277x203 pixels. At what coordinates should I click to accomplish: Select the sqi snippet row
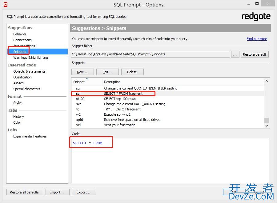point(168,88)
